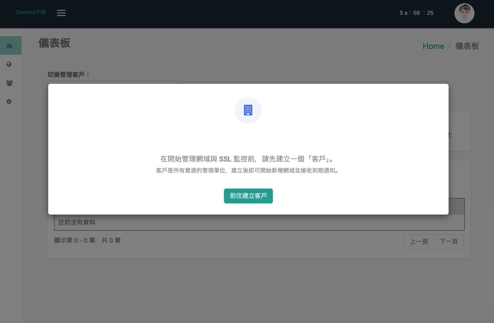Follow the Home breadcrumb link
The height and width of the screenshot is (323, 494).
point(433,46)
